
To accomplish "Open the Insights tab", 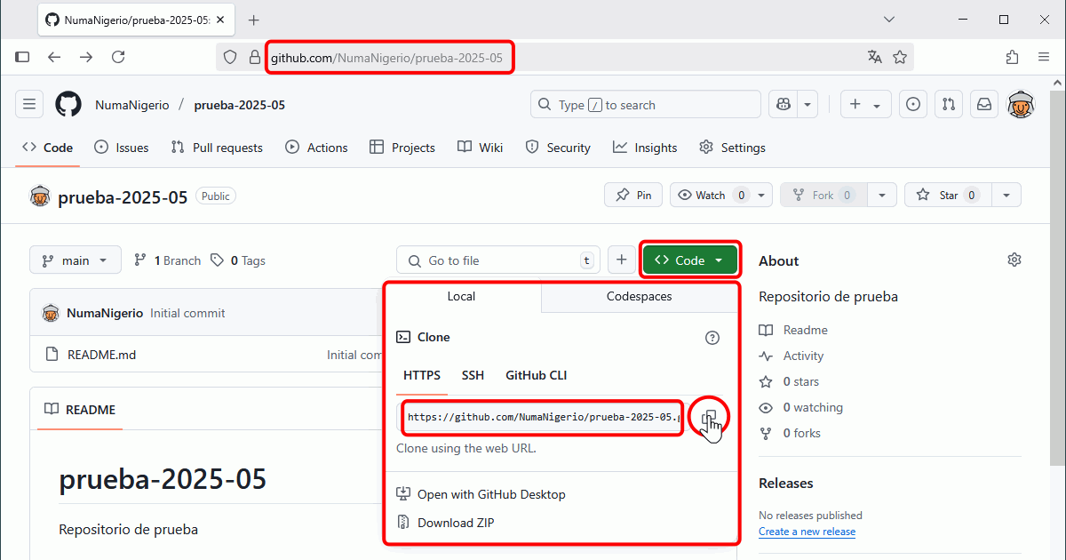I will [x=646, y=148].
